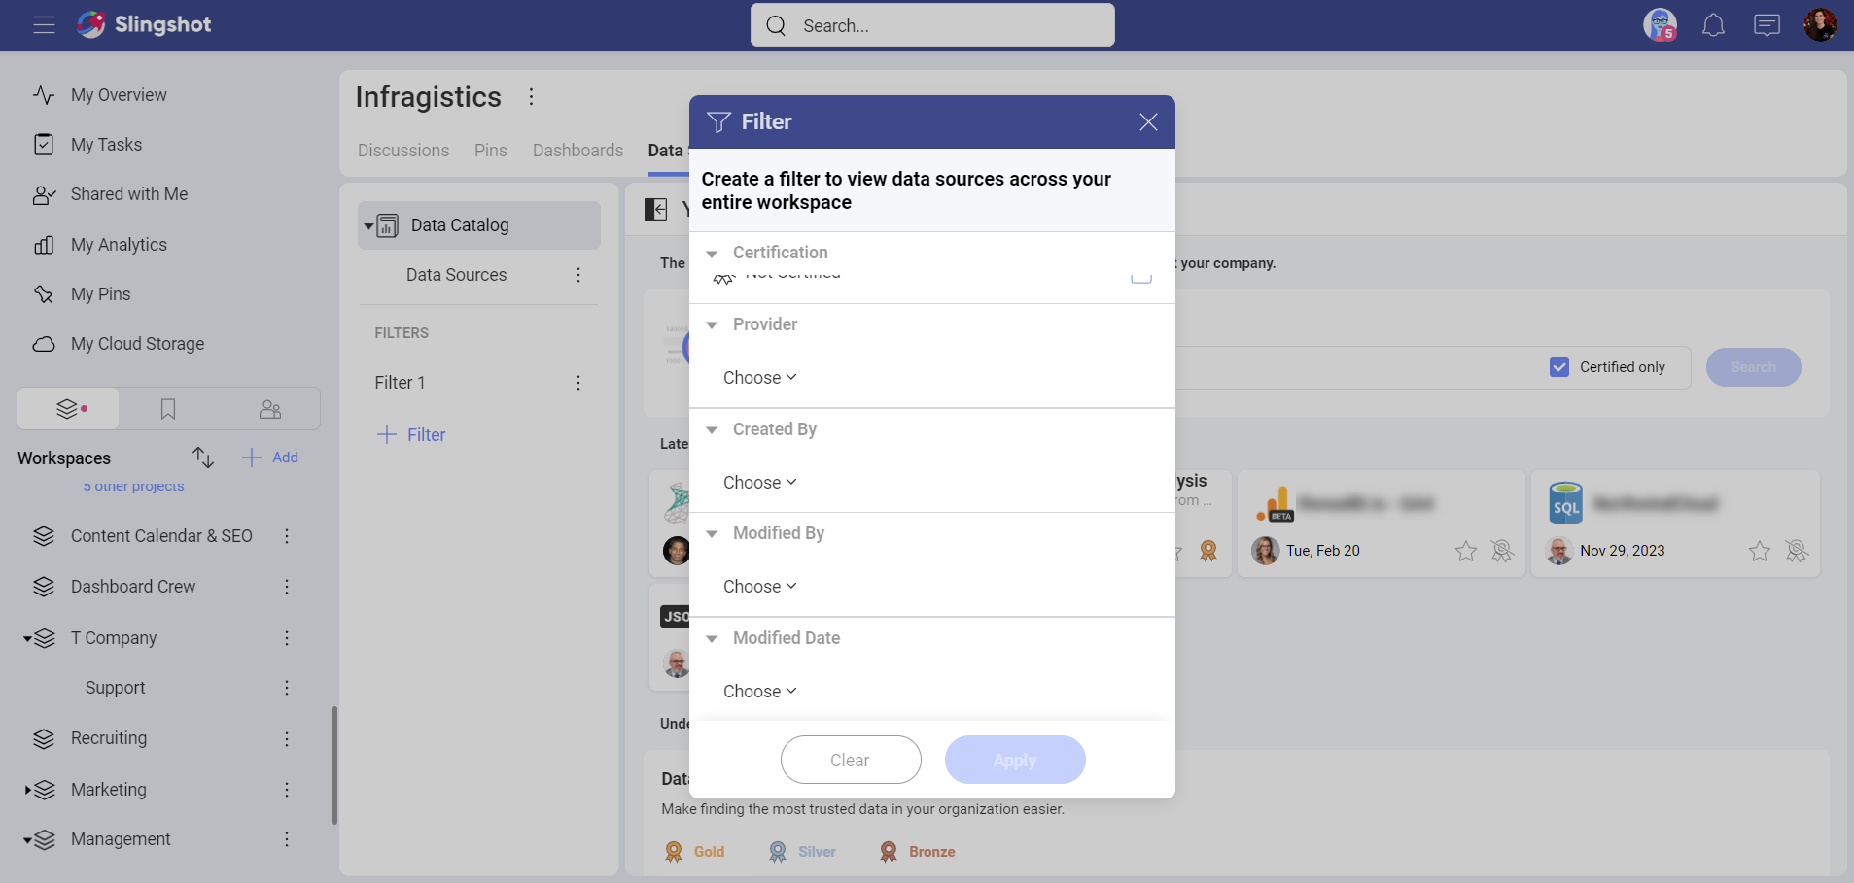Click the Search button

click(1753, 367)
